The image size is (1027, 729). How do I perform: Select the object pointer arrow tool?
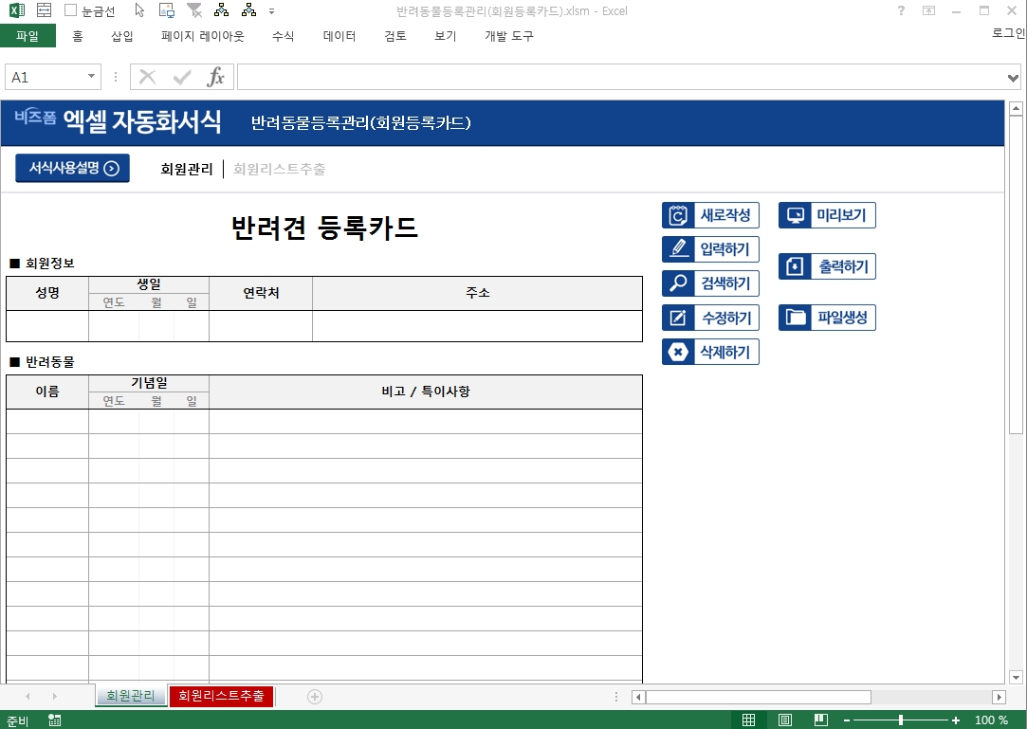click(138, 10)
